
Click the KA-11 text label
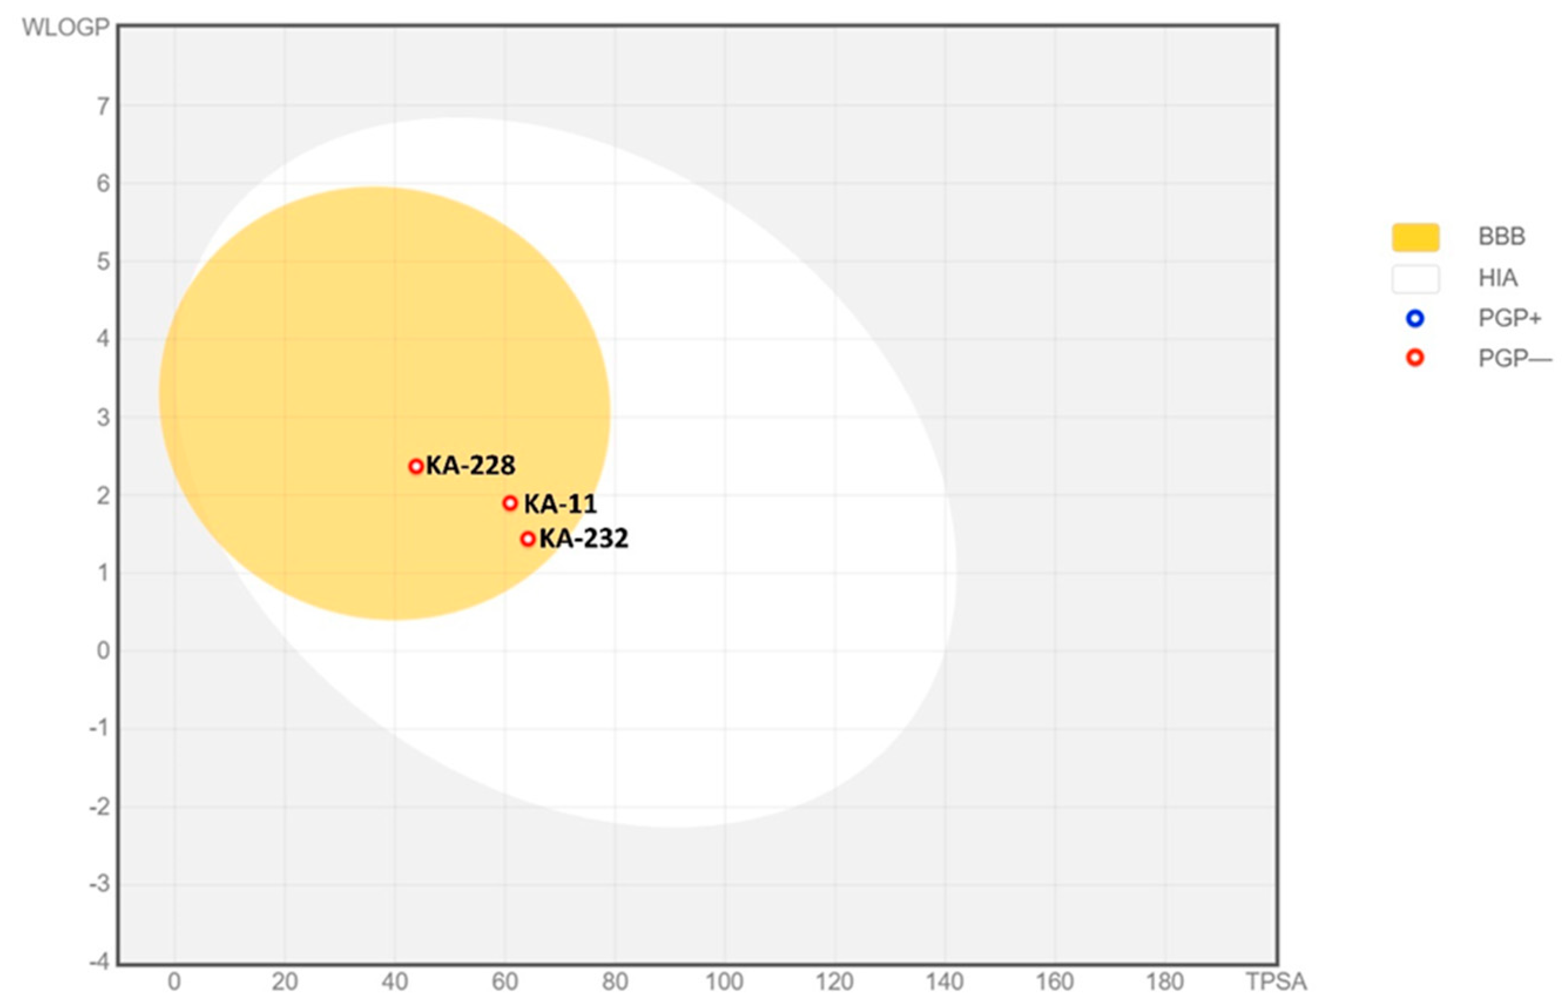560,504
